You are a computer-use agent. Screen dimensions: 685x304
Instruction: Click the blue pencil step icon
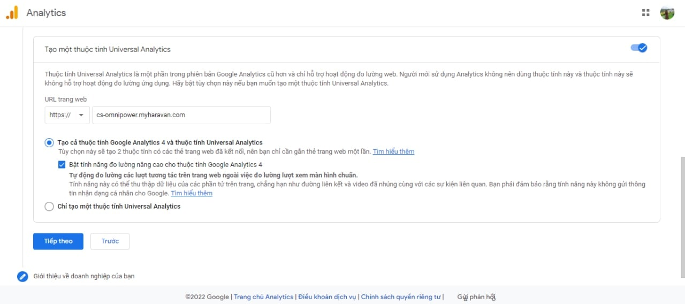22,277
